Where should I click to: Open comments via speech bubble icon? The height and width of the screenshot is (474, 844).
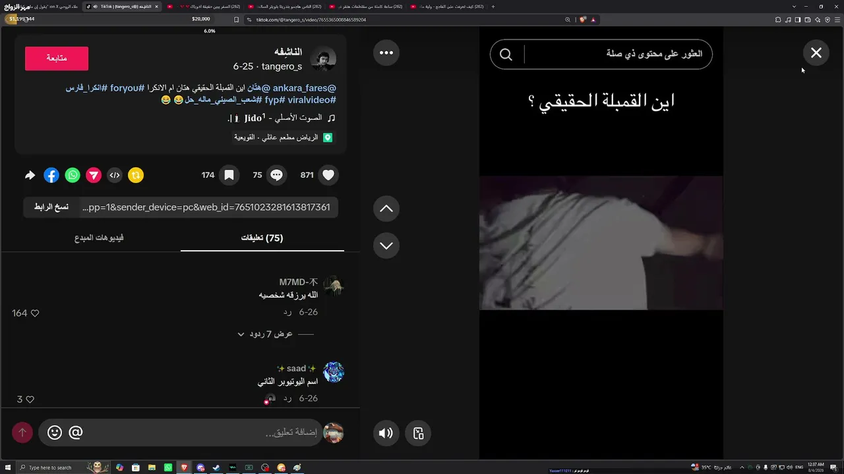point(277,175)
